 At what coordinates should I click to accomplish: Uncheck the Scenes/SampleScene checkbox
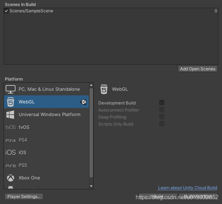pos(6,11)
